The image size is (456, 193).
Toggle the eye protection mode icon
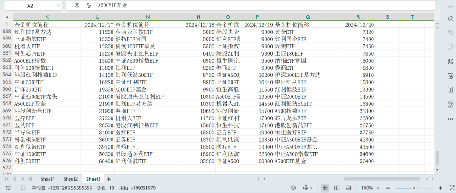click(293, 188)
